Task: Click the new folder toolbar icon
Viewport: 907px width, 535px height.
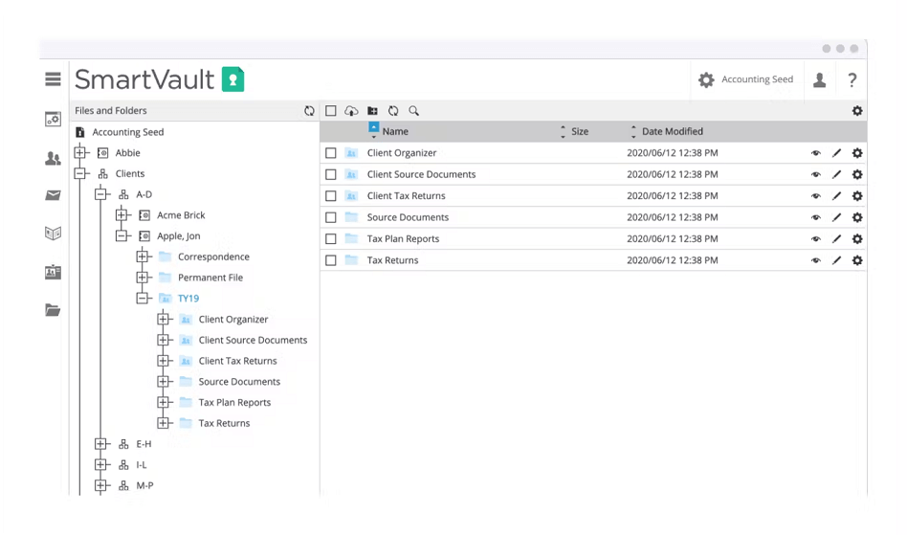Action: click(x=372, y=111)
